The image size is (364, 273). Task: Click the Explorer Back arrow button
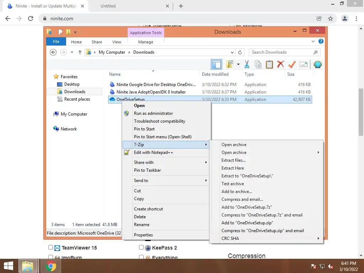coord(53,52)
